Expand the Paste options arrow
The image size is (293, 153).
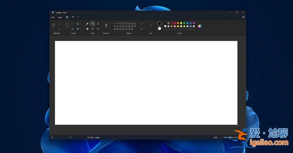click(54, 29)
